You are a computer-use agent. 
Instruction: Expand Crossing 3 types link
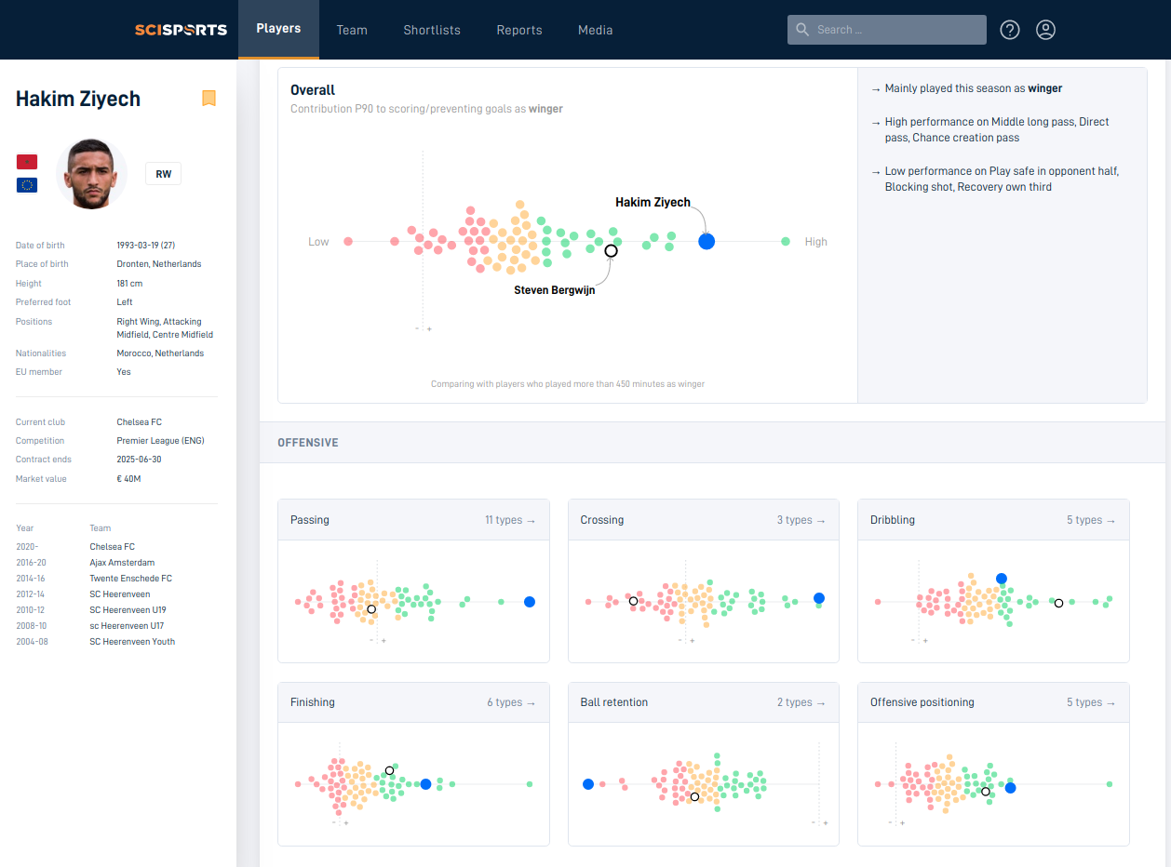click(801, 520)
